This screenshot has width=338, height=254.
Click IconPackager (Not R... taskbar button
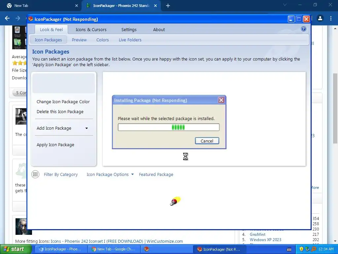click(x=220, y=249)
